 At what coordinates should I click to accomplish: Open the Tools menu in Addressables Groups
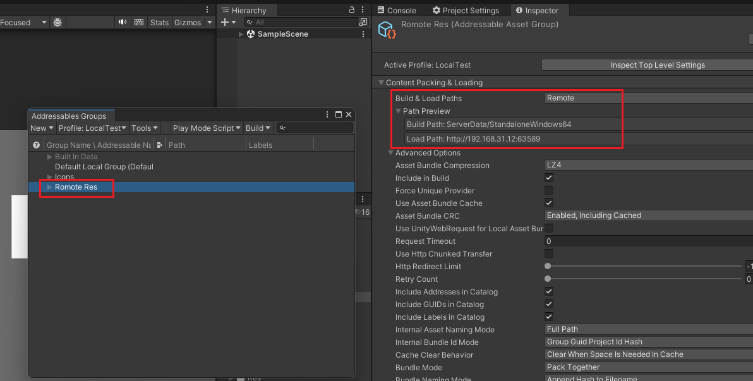(x=145, y=128)
